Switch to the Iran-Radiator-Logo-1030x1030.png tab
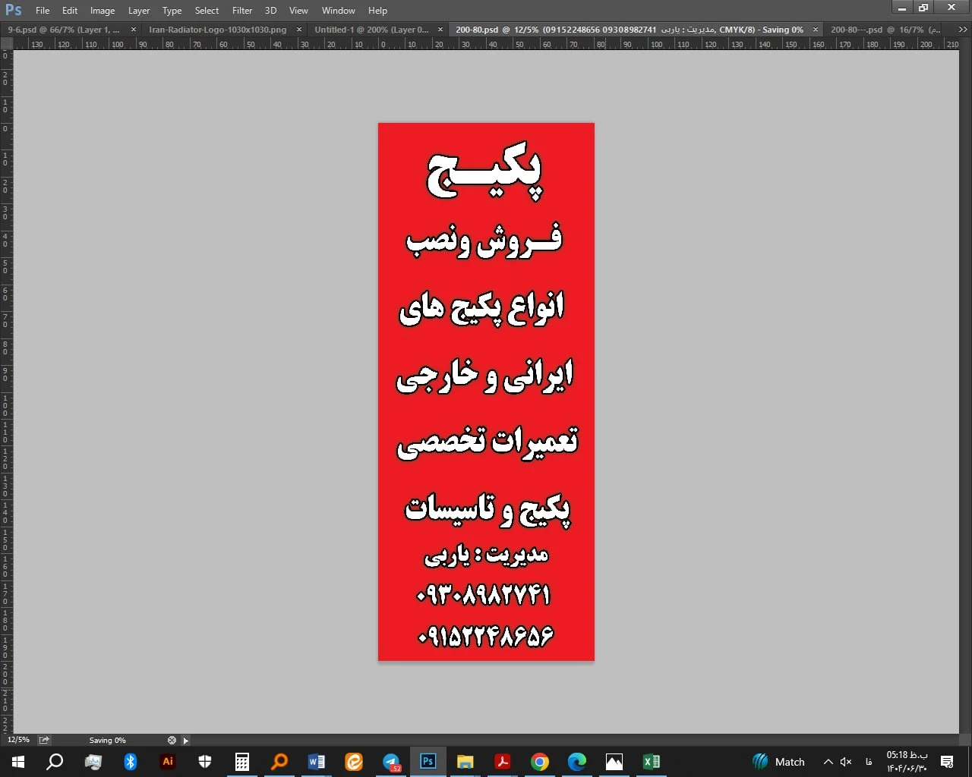The width and height of the screenshot is (972, 777). tap(218, 30)
